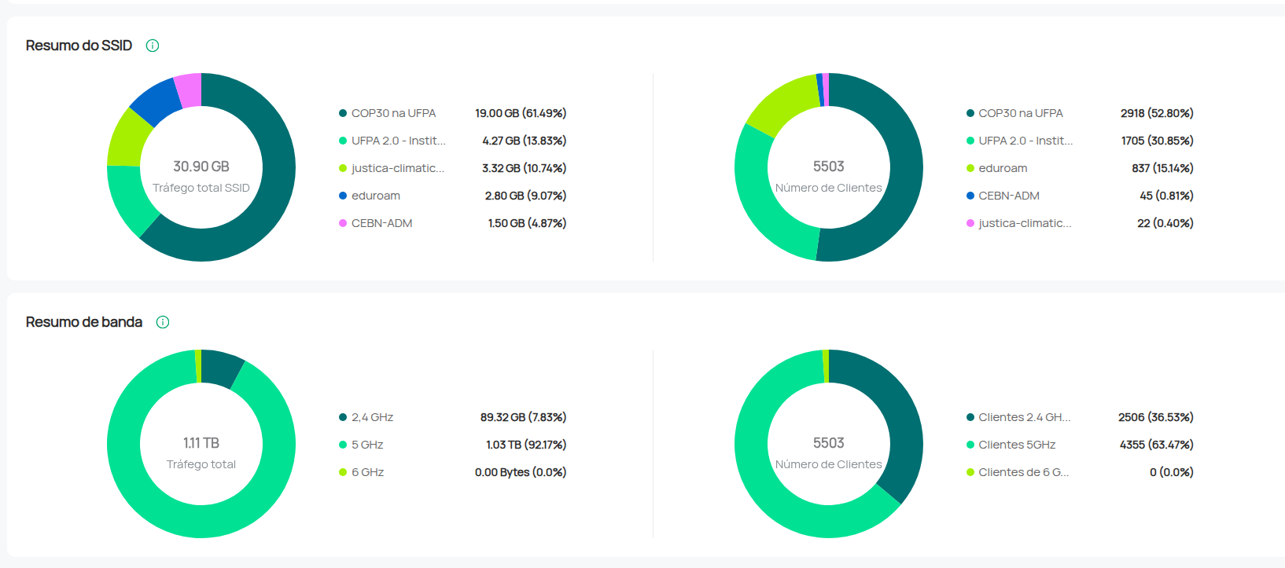Click the 5503 client count in the SSID donut
The image size is (1285, 568).
828,167
